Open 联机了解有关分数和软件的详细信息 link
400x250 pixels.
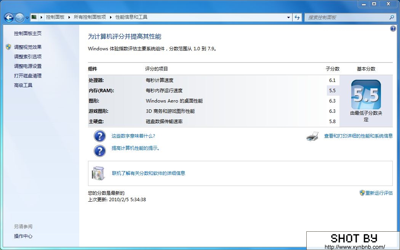(x=149, y=173)
